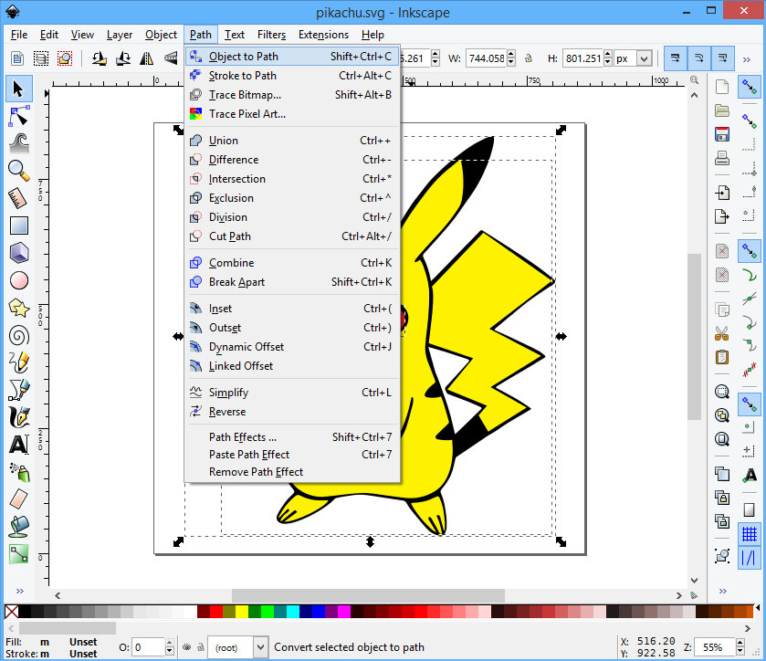Click the Print document icon
Image resolution: width=766 pixels, height=661 pixels.
click(722, 158)
